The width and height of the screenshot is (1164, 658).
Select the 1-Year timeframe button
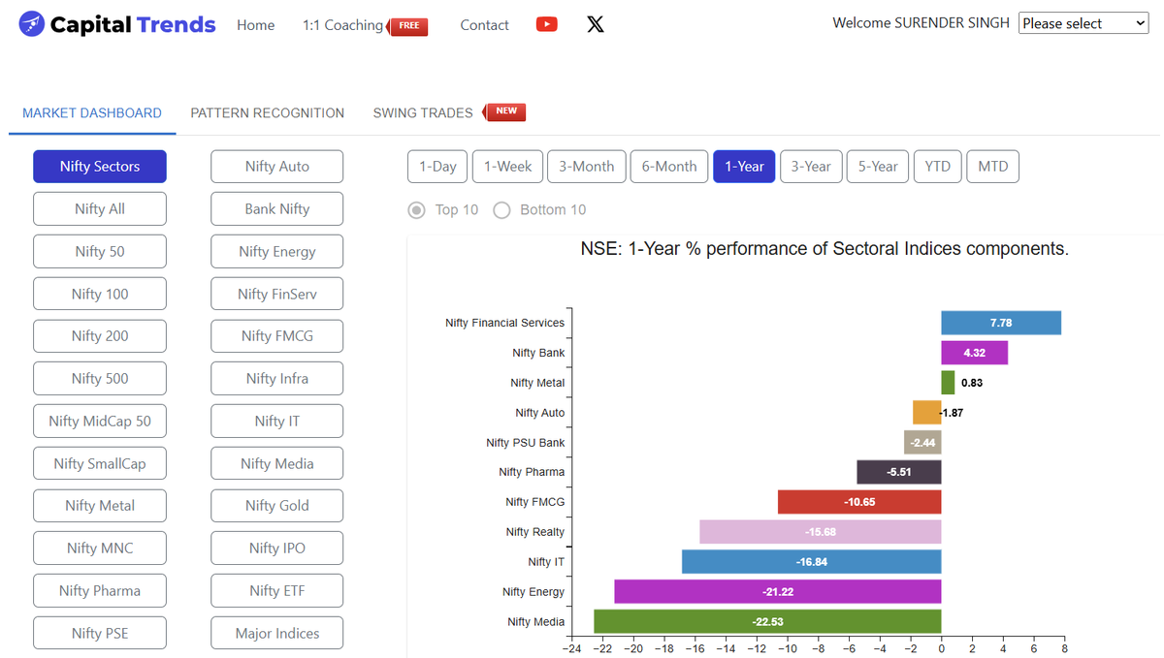point(744,167)
